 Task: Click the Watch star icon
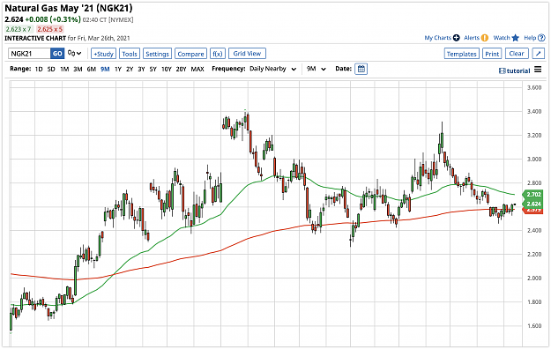coord(516,38)
